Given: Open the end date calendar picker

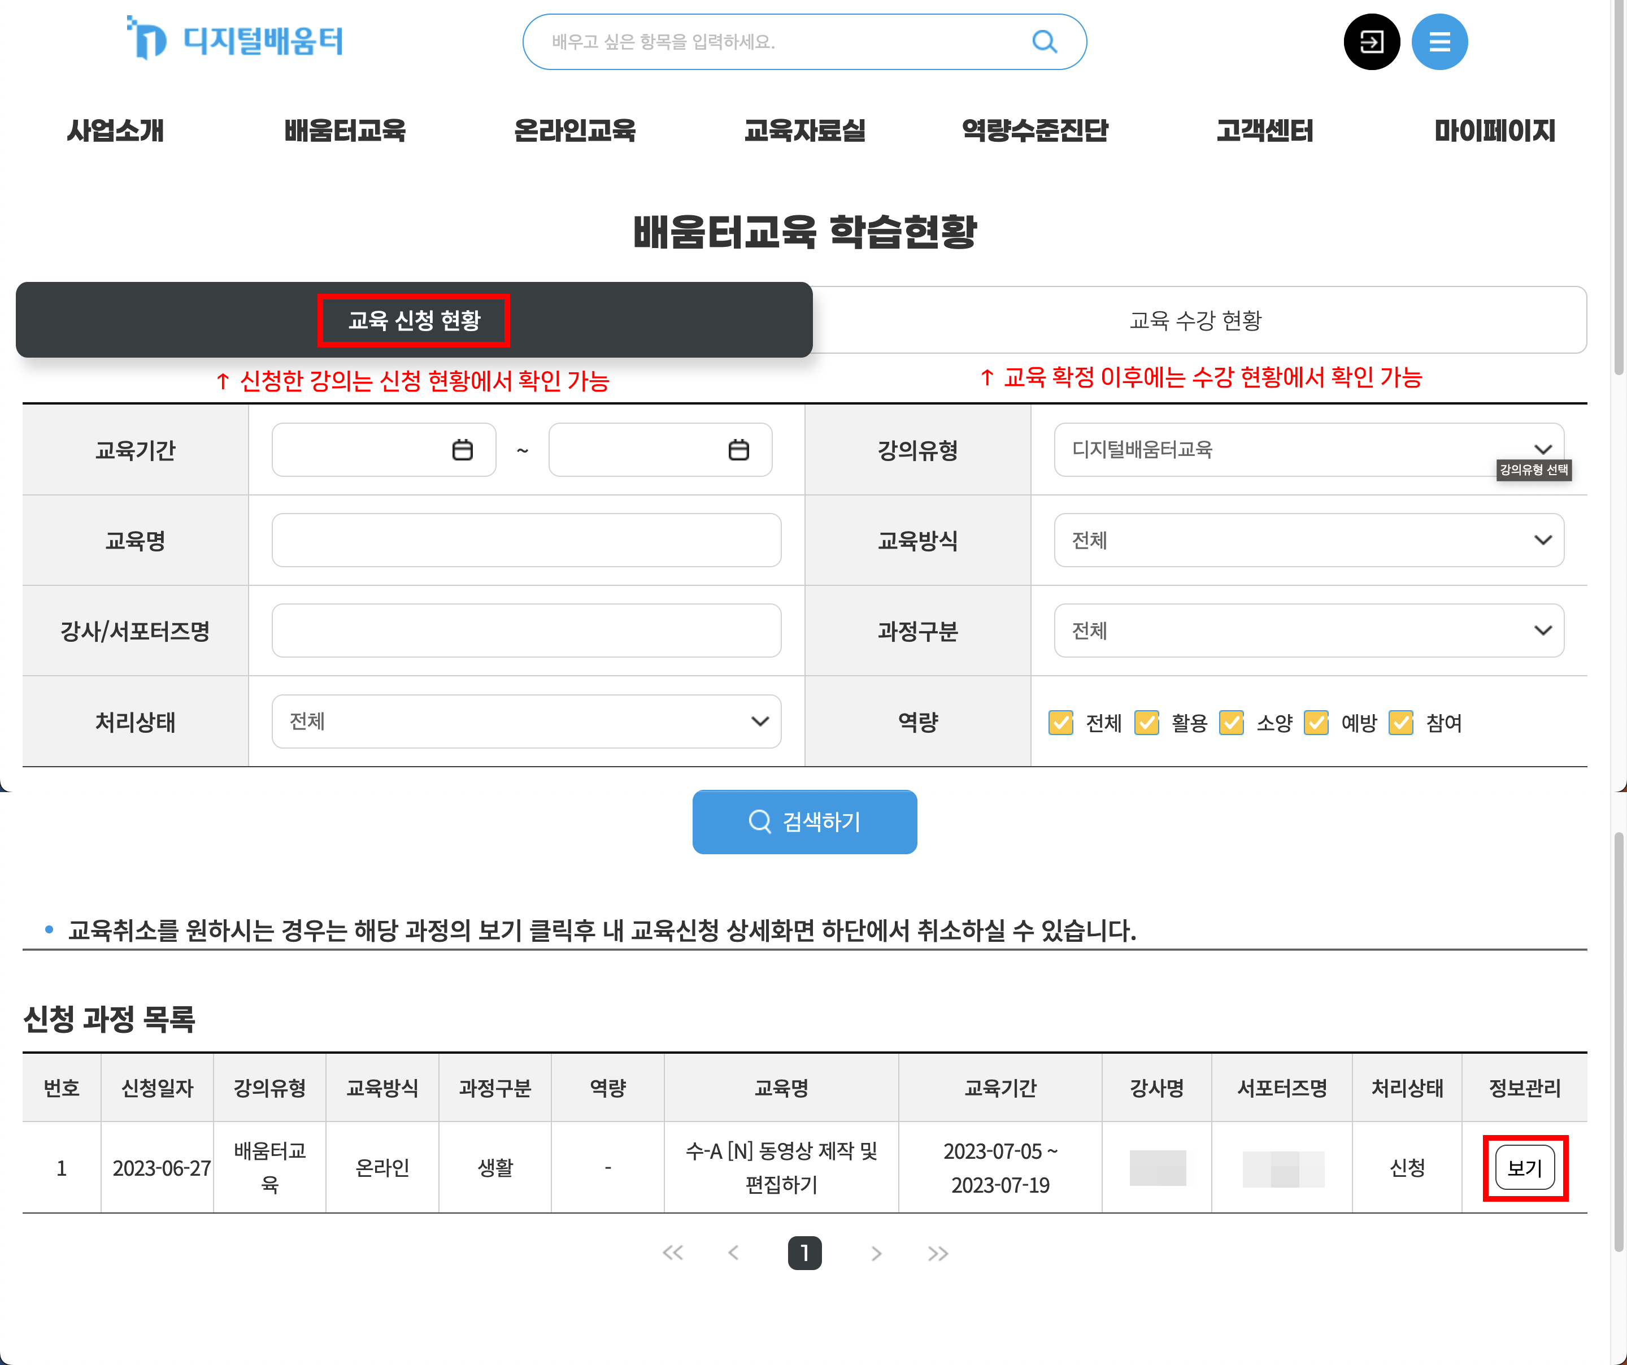Looking at the screenshot, I should point(738,449).
